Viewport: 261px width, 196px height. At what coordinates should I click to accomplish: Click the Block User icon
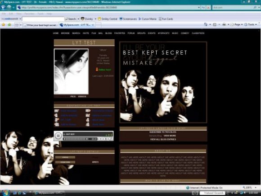pos(88,120)
